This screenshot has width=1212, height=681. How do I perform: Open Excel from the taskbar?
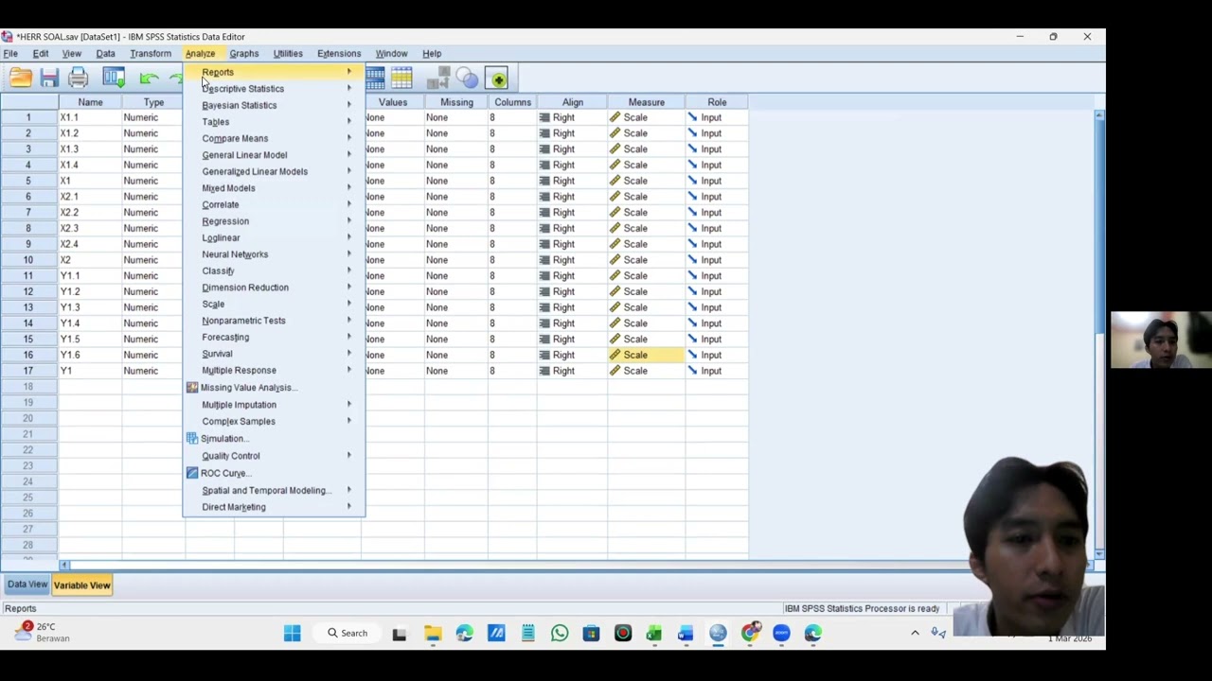point(654,633)
